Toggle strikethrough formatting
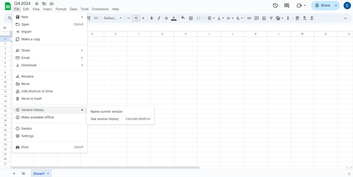Screen dimensions: 353x177 [x=166, y=18]
